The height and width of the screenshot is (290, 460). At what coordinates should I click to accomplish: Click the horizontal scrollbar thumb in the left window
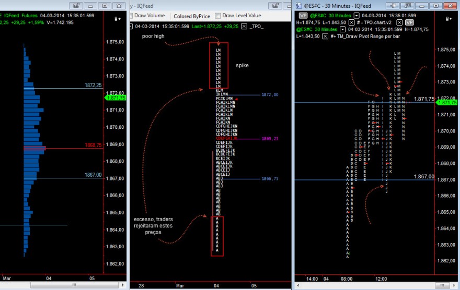pyautogui.click(x=75, y=285)
